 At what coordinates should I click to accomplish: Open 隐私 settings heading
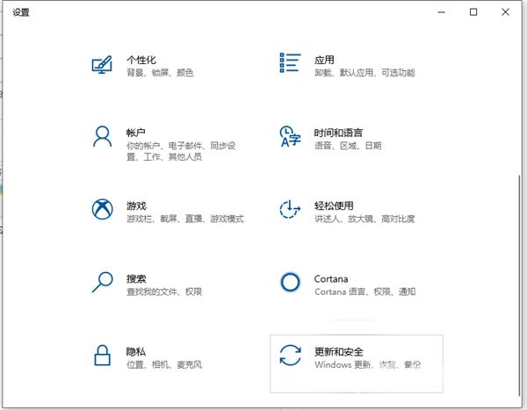pyautogui.click(x=136, y=351)
